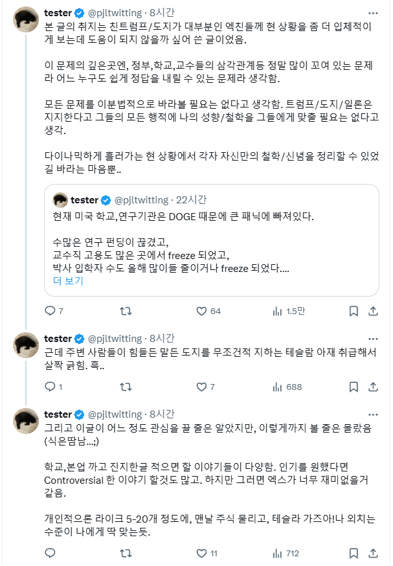Share the first tweet

373,311
